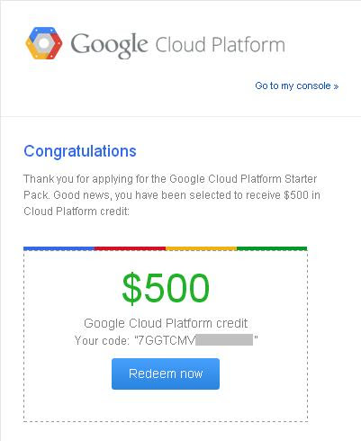Click the yellow segment of the coupon bar
This screenshot has height=441, width=361.
pyautogui.click(x=201, y=248)
